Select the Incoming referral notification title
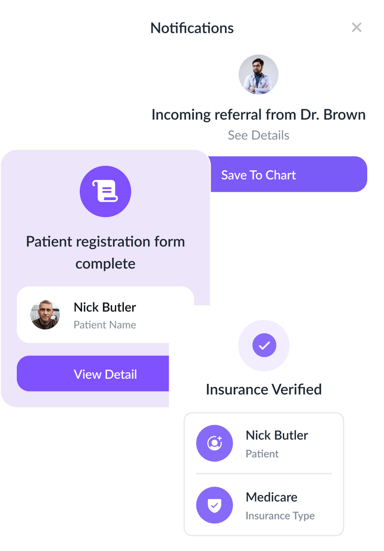Image resolution: width=384 pixels, height=551 pixels. click(x=258, y=115)
